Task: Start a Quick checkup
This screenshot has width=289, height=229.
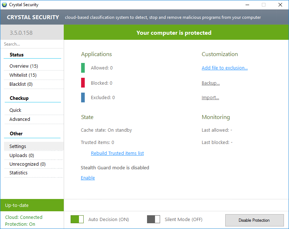Action: (x=34, y=110)
